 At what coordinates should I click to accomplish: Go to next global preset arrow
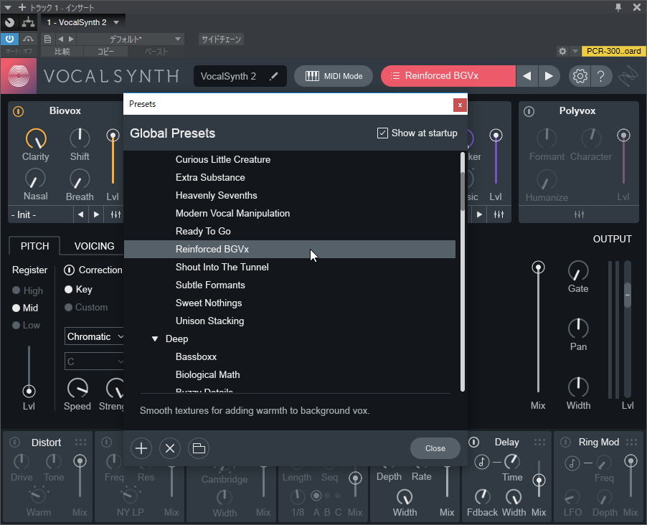[x=549, y=76]
